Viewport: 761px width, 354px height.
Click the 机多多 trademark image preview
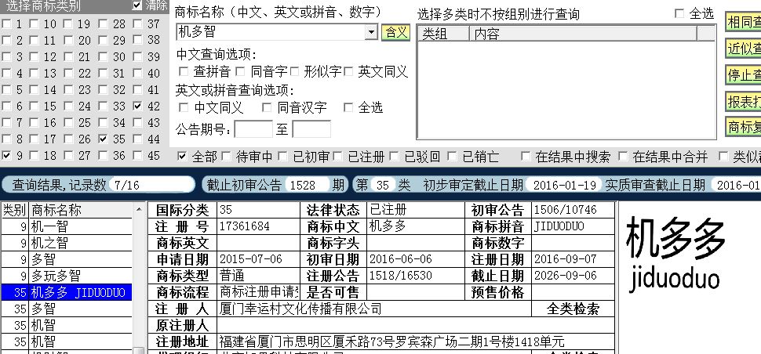coord(675,255)
